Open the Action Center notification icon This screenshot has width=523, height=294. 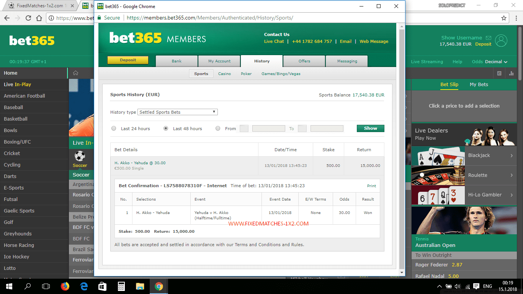(x=476, y=286)
